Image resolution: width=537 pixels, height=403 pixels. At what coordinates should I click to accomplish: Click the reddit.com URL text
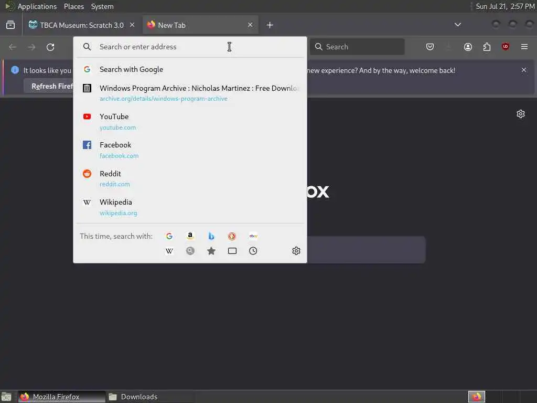pos(115,184)
